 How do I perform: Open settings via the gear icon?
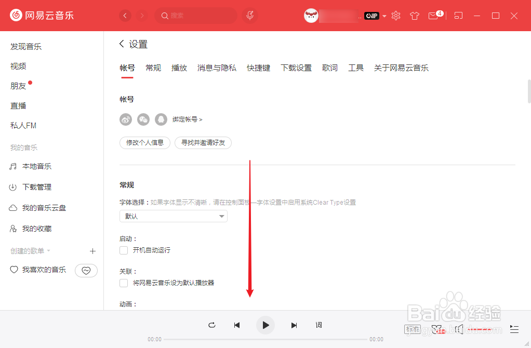(396, 16)
